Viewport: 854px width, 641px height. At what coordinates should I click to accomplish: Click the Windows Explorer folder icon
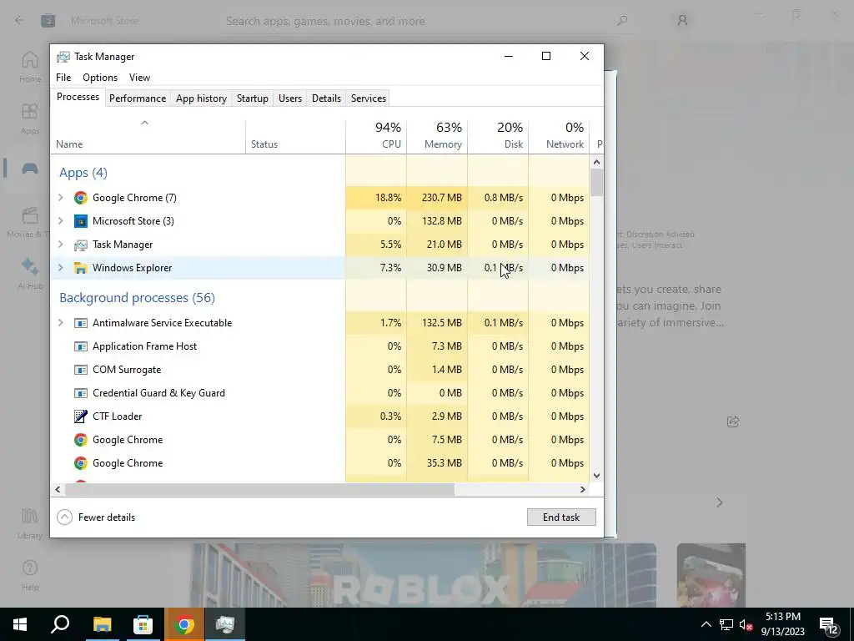[81, 268]
